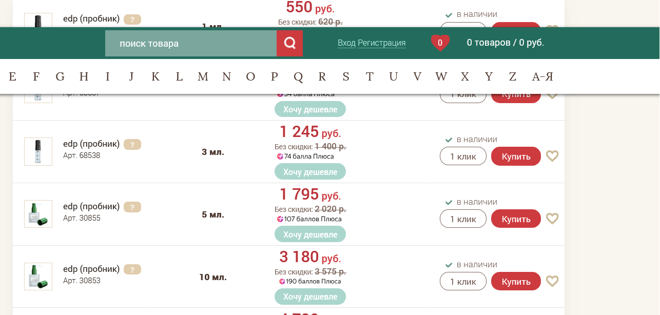Click 'Хочу дешевле' for 1 245 руб. item
Screen dimensions: 660x315
click(x=310, y=171)
